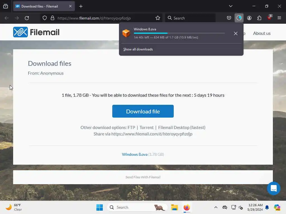Reload the current page
Image resolution: width=286 pixels, height=214 pixels.
pyautogui.click(x=27, y=18)
